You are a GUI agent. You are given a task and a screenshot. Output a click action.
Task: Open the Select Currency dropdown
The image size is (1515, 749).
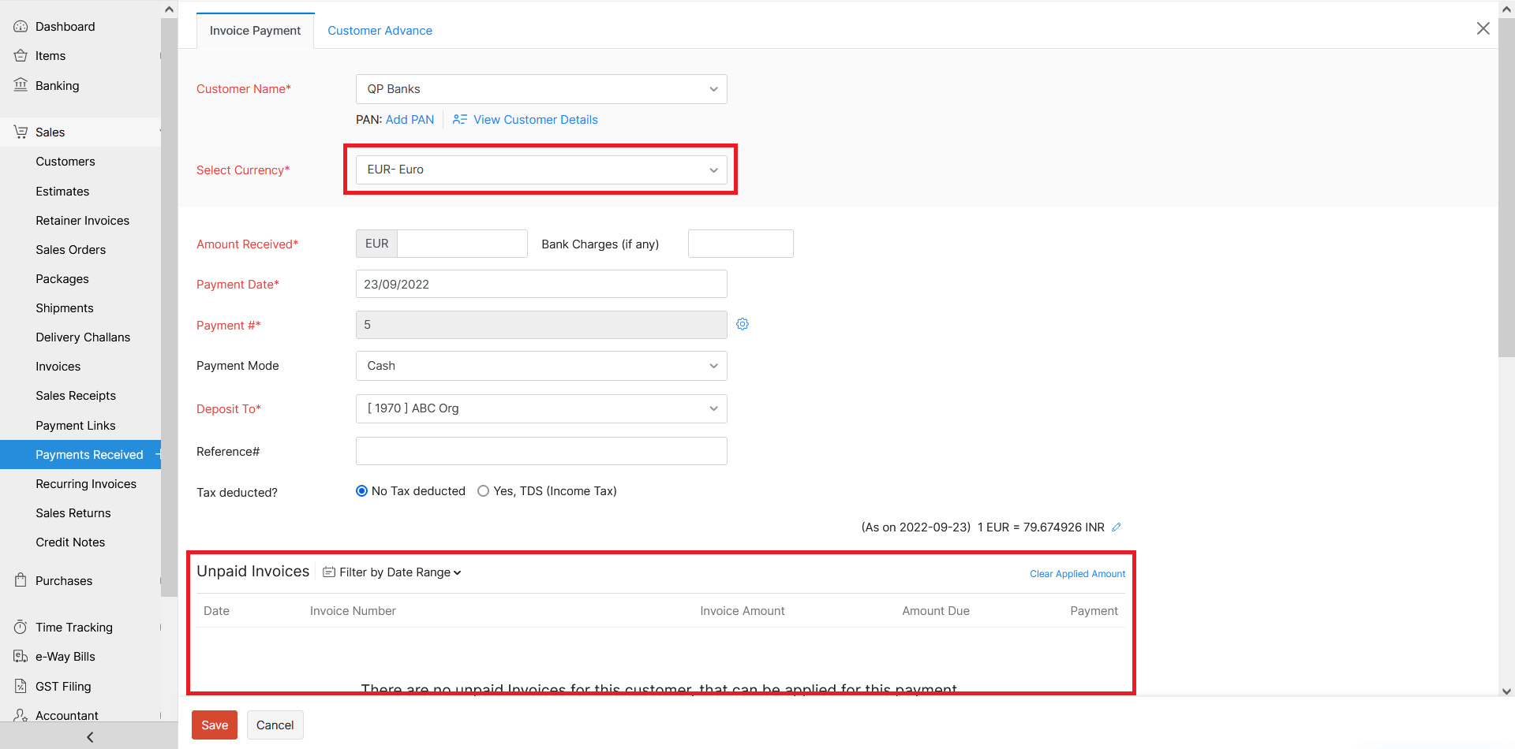(x=541, y=169)
